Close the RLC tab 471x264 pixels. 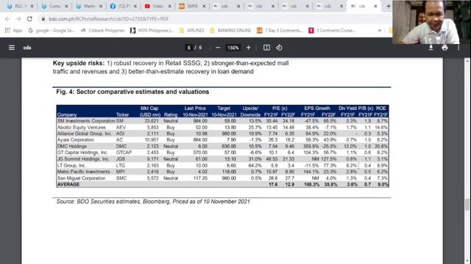32,6
